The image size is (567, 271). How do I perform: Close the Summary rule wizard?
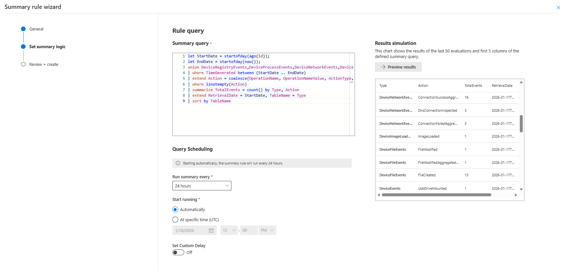[558, 8]
